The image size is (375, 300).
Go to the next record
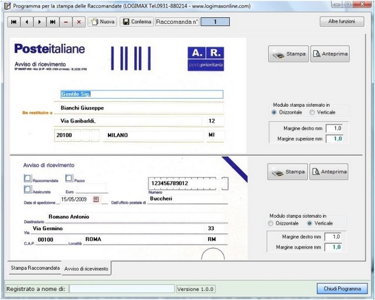click(x=40, y=22)
